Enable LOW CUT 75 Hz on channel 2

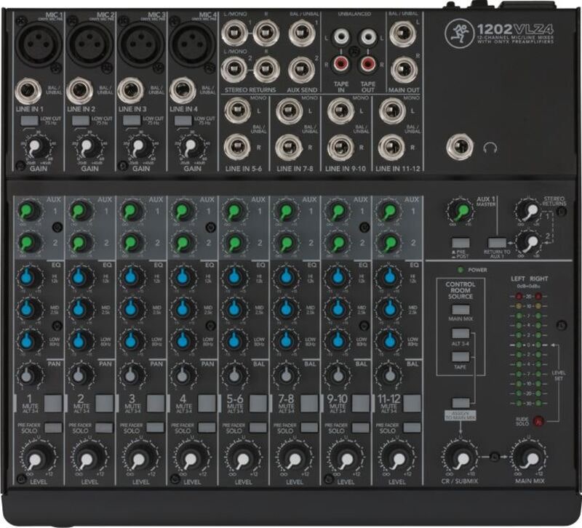tap(80, 120)
